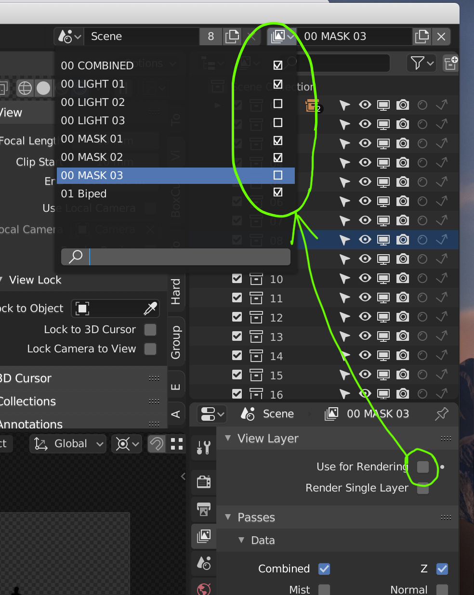
Task: Click the Scene name field
Action: pyautogui.click(x=142, y=36)
